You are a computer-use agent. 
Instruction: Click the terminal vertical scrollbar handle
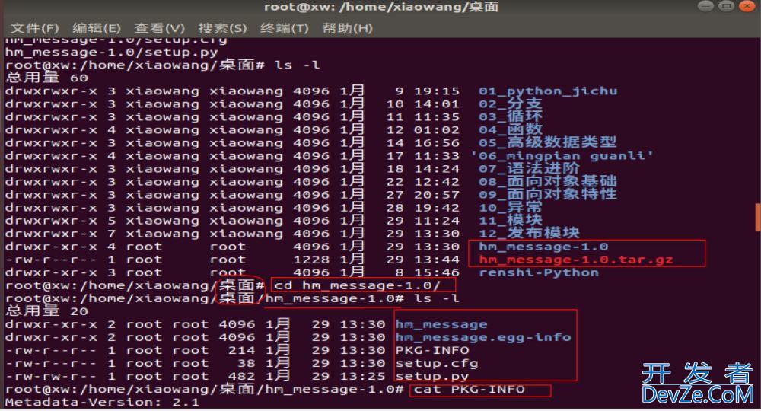(758, 218)
